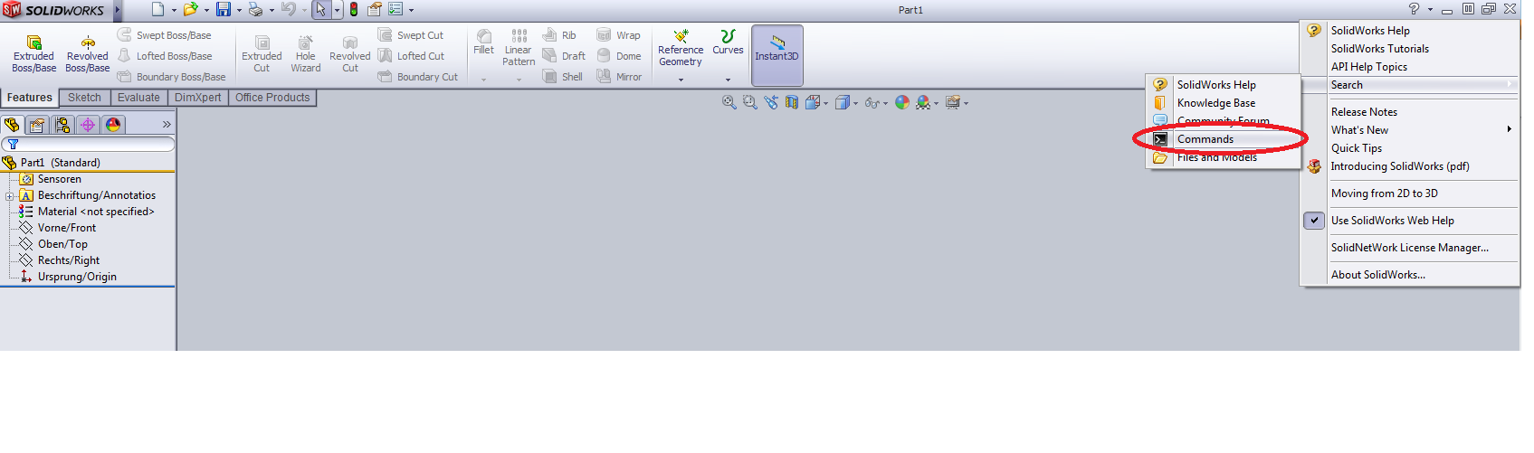The height and width of the screenshot is (453, 1534).
Task: Click the New document icon
Action: [x=157, y=10]
